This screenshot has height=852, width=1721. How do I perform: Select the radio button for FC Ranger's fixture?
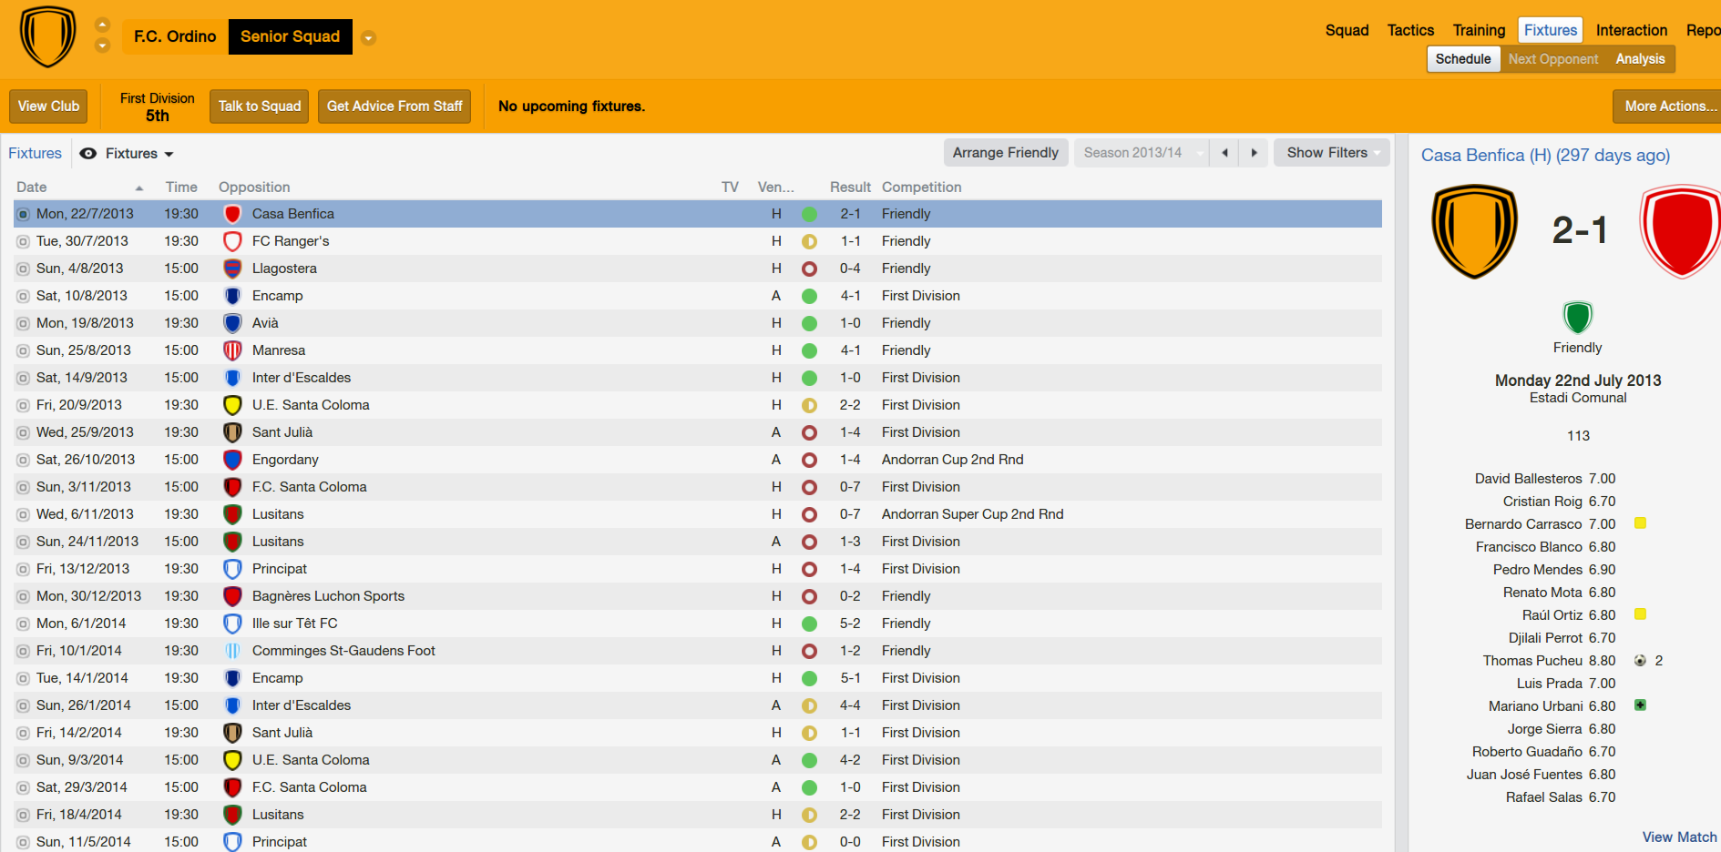click(23, 241)
